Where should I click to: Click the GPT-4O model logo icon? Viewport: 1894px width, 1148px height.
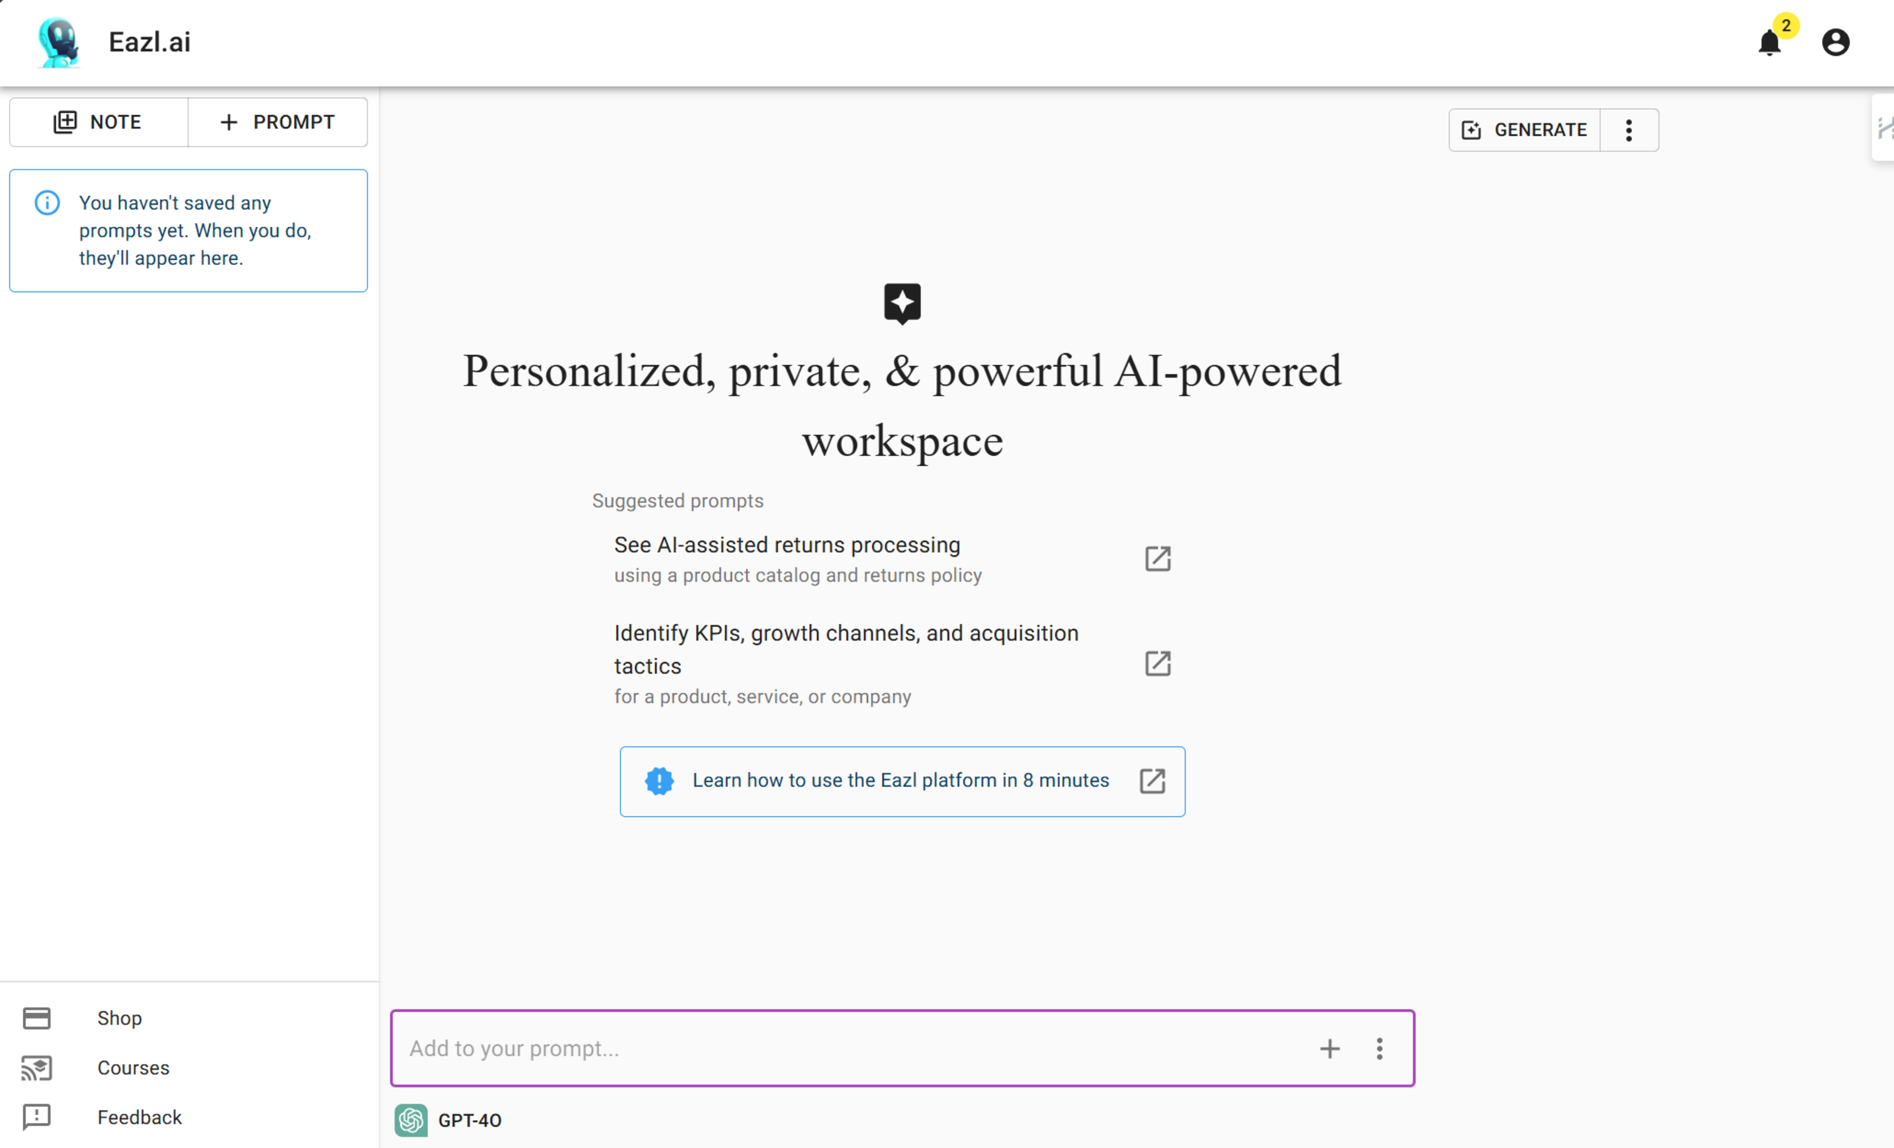click(411, 1119)
